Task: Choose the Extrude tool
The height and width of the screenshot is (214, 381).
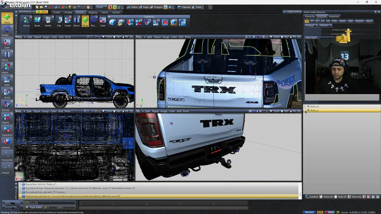Action: [7, 106]
